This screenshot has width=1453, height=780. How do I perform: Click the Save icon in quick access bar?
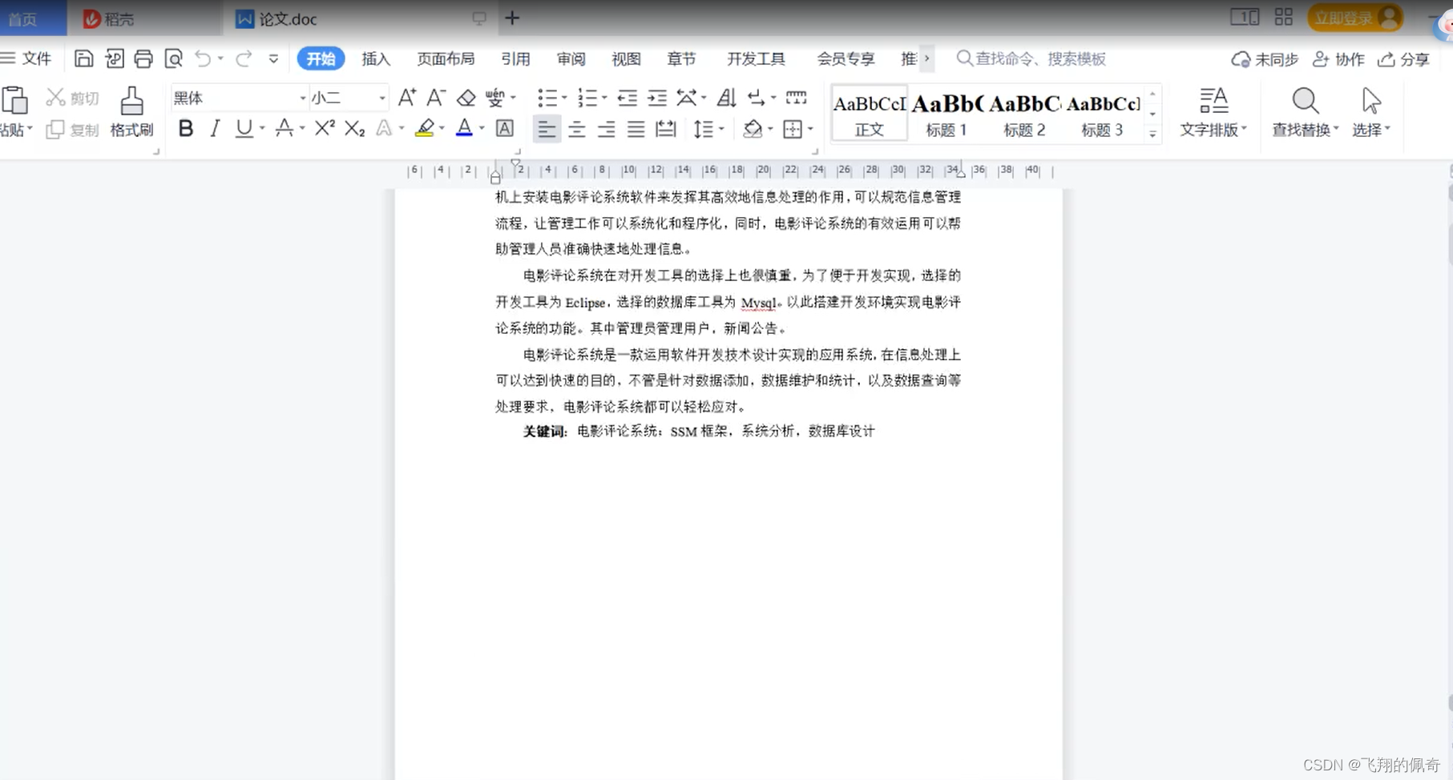click(83, 58)
